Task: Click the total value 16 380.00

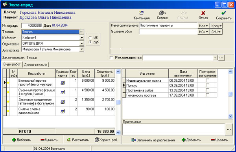Action: point(105,132)
